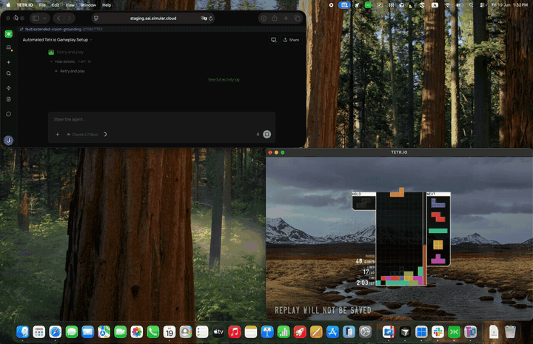Open Slack from the Dock
The width and height of the screenshot is (533, 344).
pos(438,332)
